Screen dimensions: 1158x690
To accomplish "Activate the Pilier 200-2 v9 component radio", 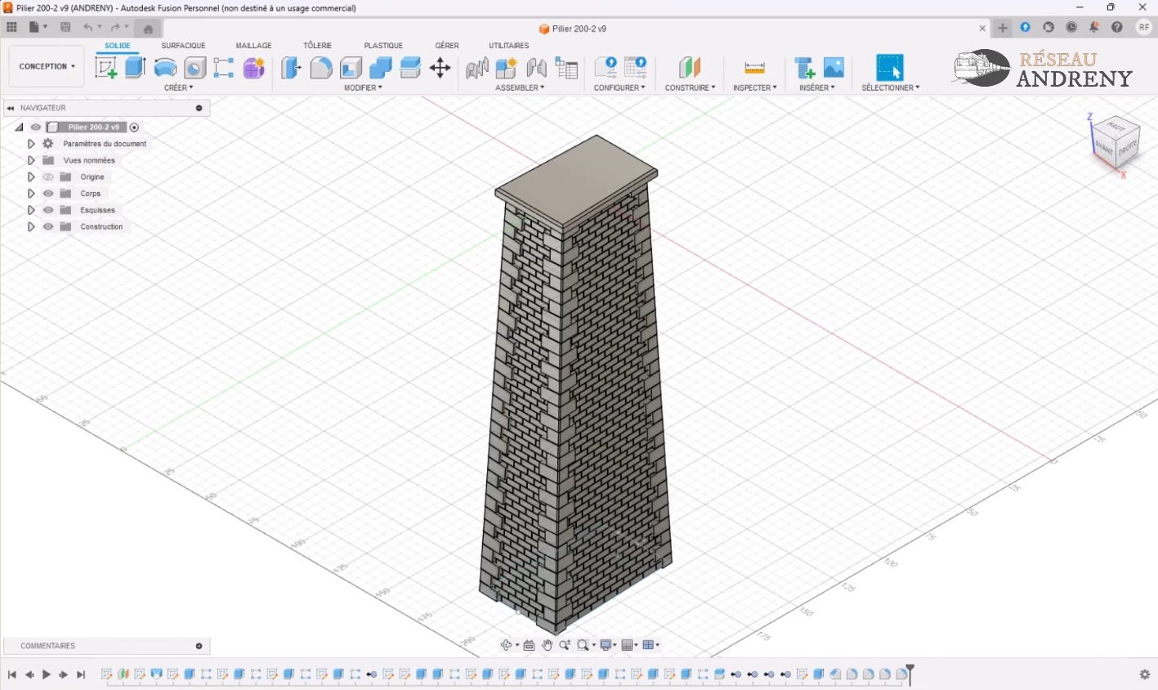I will (135, 127).
